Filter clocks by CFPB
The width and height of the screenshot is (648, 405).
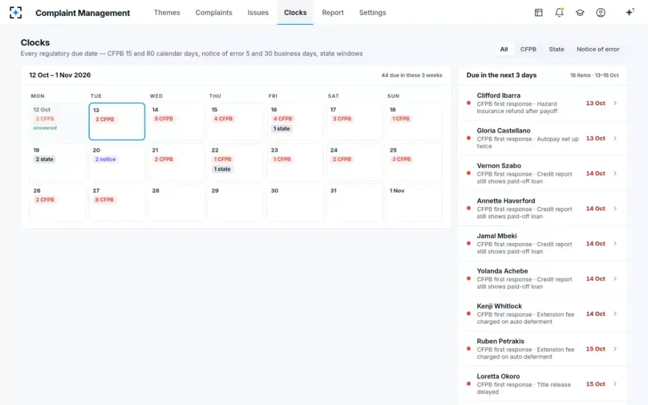[528, 49]
